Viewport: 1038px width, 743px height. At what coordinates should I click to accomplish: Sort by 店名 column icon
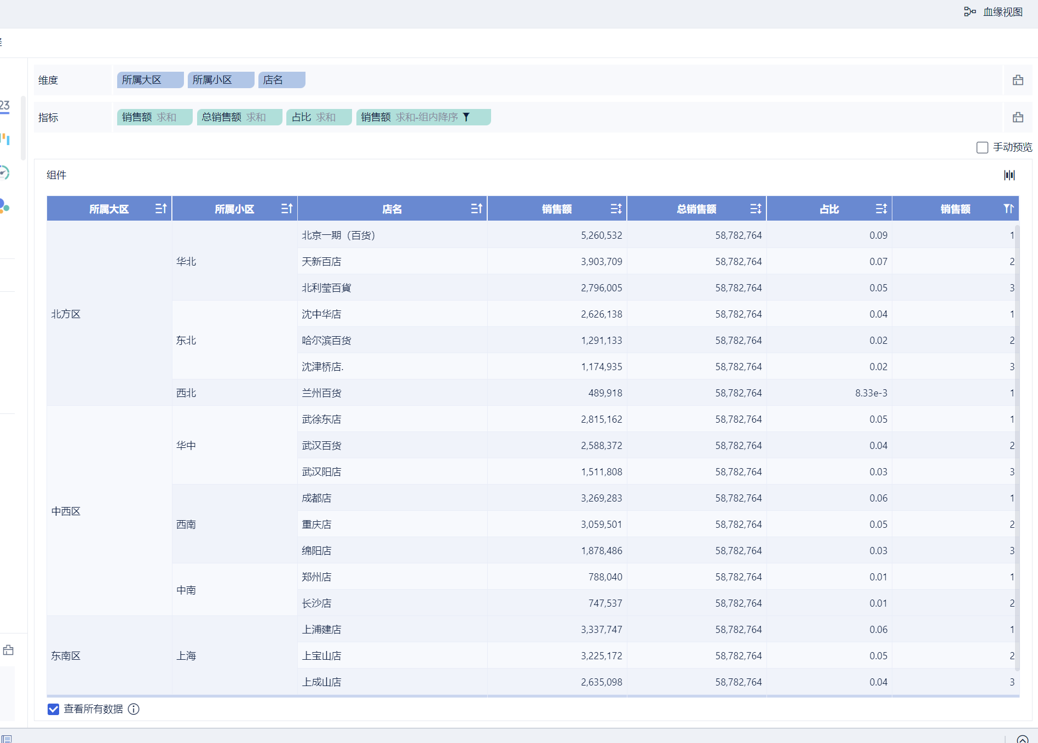pos(476,209)
